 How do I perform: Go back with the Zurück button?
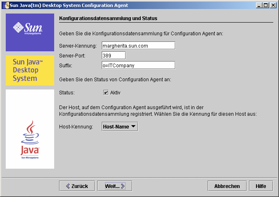click(77, 186)
